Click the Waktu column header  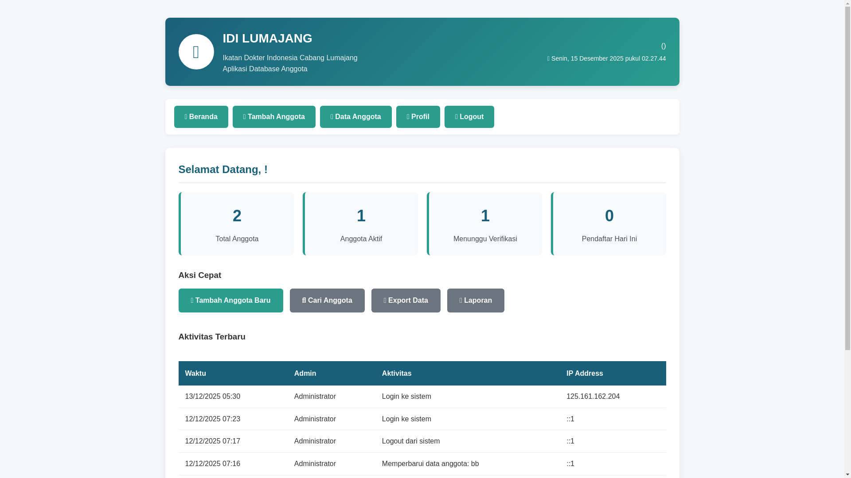(x=233, y=374)
